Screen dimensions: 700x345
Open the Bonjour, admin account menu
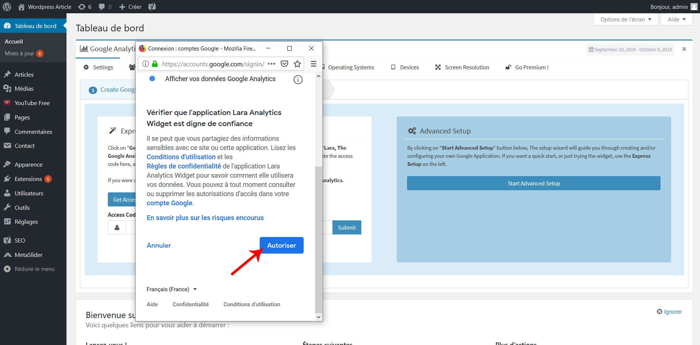tap(674, 7)
